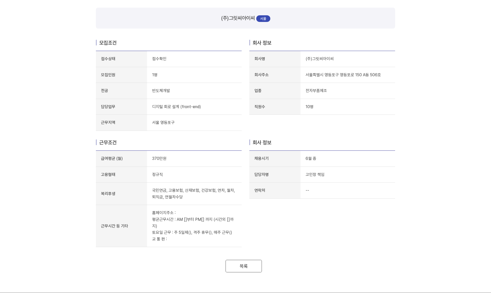Click the 직원수 label cell
Image resolution: width=491 pixels, height=293 pixels.
click(275, 107)
